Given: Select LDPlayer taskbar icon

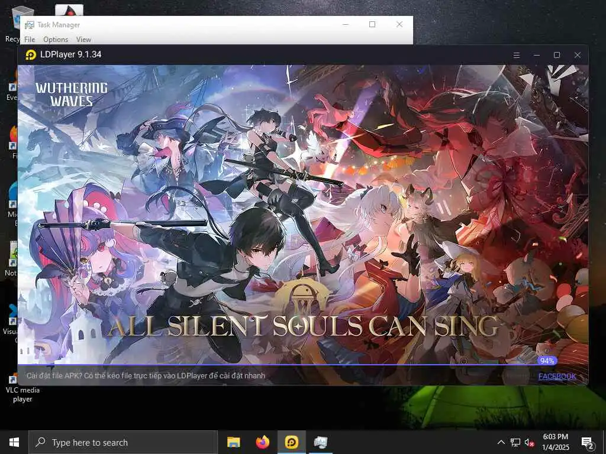Looking at the screenshot, I should click(291, 442).
